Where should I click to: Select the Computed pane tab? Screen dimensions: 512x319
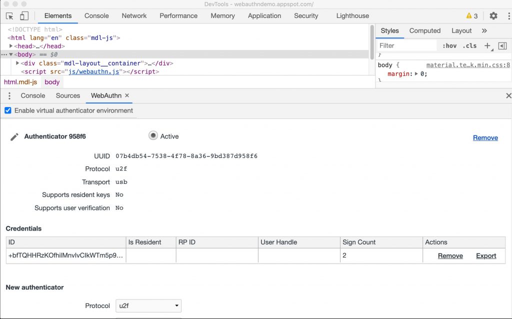pyautogui.click(x=425, y=30)
